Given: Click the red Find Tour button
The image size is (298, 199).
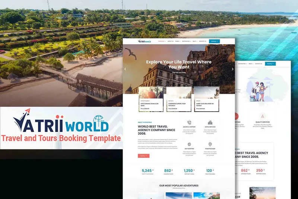Looking at the screenshot, I should pyautogui.click(x=144, y=156).
